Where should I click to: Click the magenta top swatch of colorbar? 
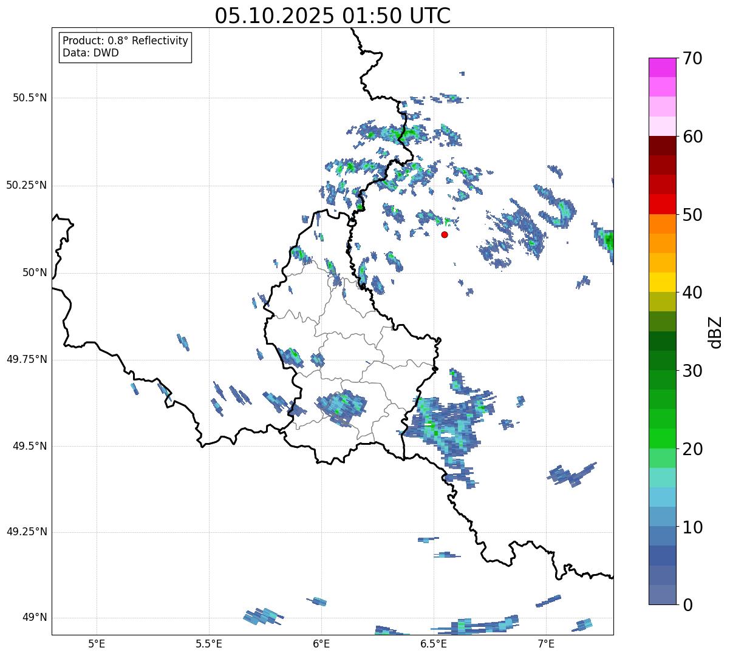tap(662, 67)
